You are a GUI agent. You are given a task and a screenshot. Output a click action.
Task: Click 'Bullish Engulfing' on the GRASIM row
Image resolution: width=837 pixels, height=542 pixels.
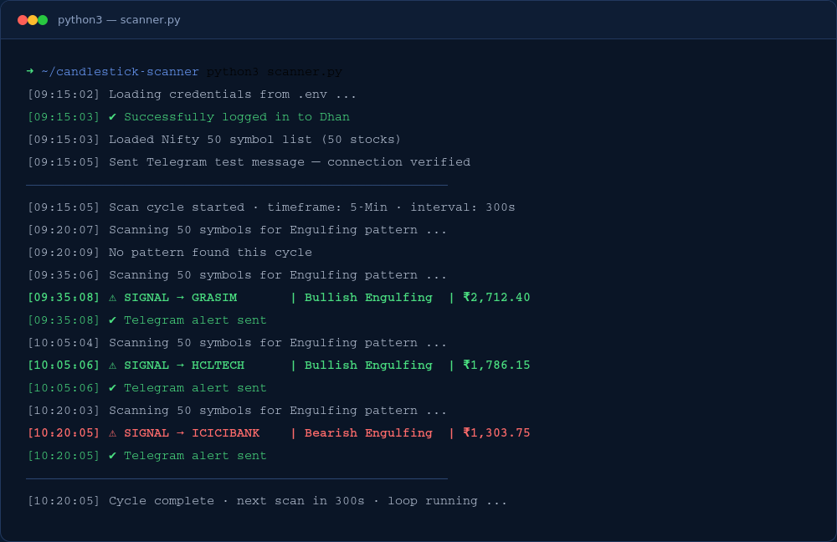tap(368, 298)
